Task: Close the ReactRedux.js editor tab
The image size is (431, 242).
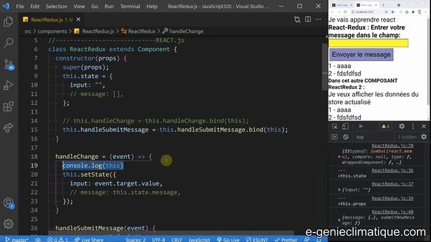Action: (78, 19)
